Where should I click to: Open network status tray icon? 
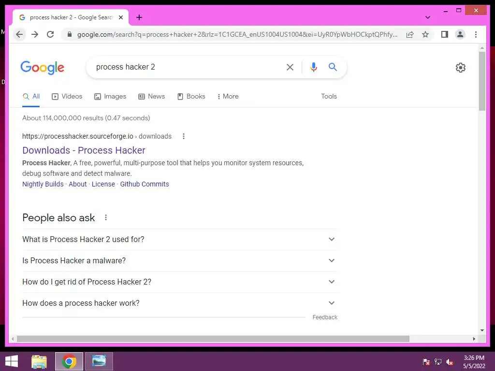coord(438,361)
